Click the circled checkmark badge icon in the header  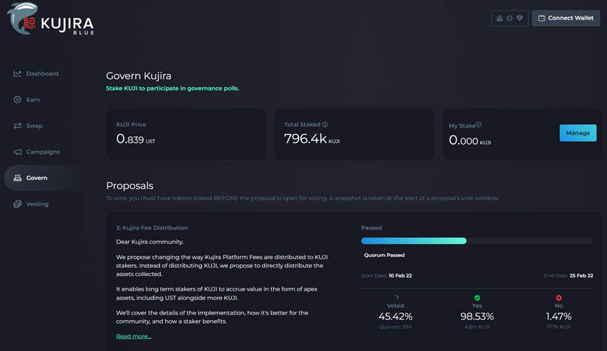tap(509, 18)
